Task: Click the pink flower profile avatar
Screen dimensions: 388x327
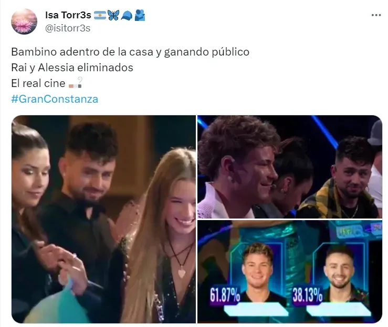Action: click(24, 21)
